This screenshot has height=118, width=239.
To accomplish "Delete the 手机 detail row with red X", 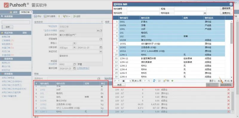I will point(228,97).
